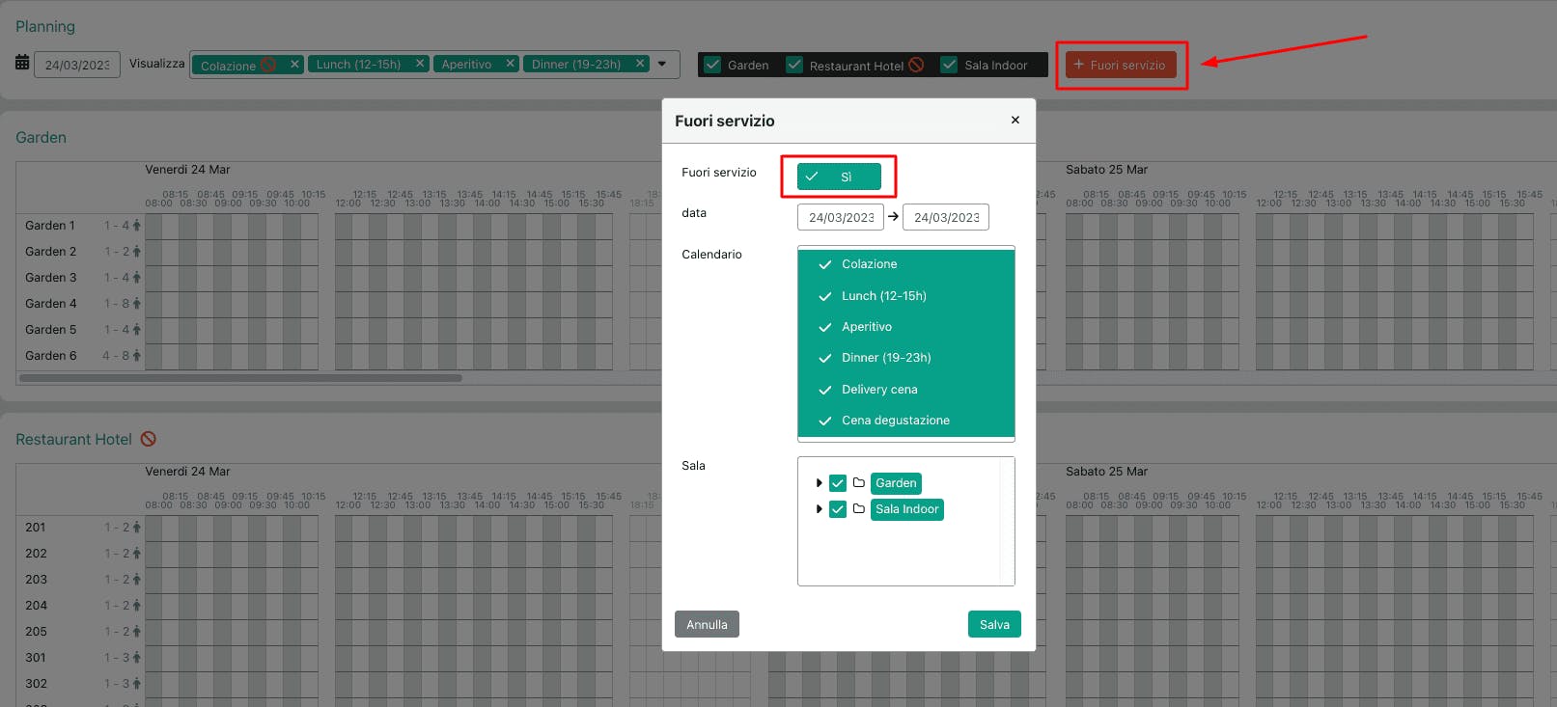The height and width of the screenshot is (707, 1557).
Task: Click the Sala Indoor folder icon in tree
Action: pos(858,508)
